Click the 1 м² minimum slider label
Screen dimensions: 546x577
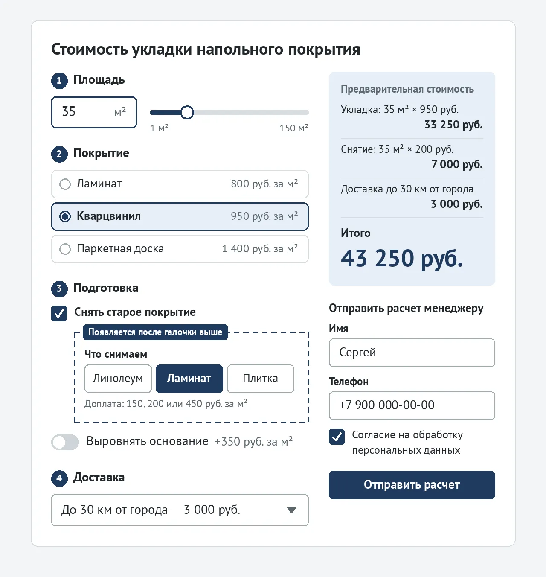(159, 128)
